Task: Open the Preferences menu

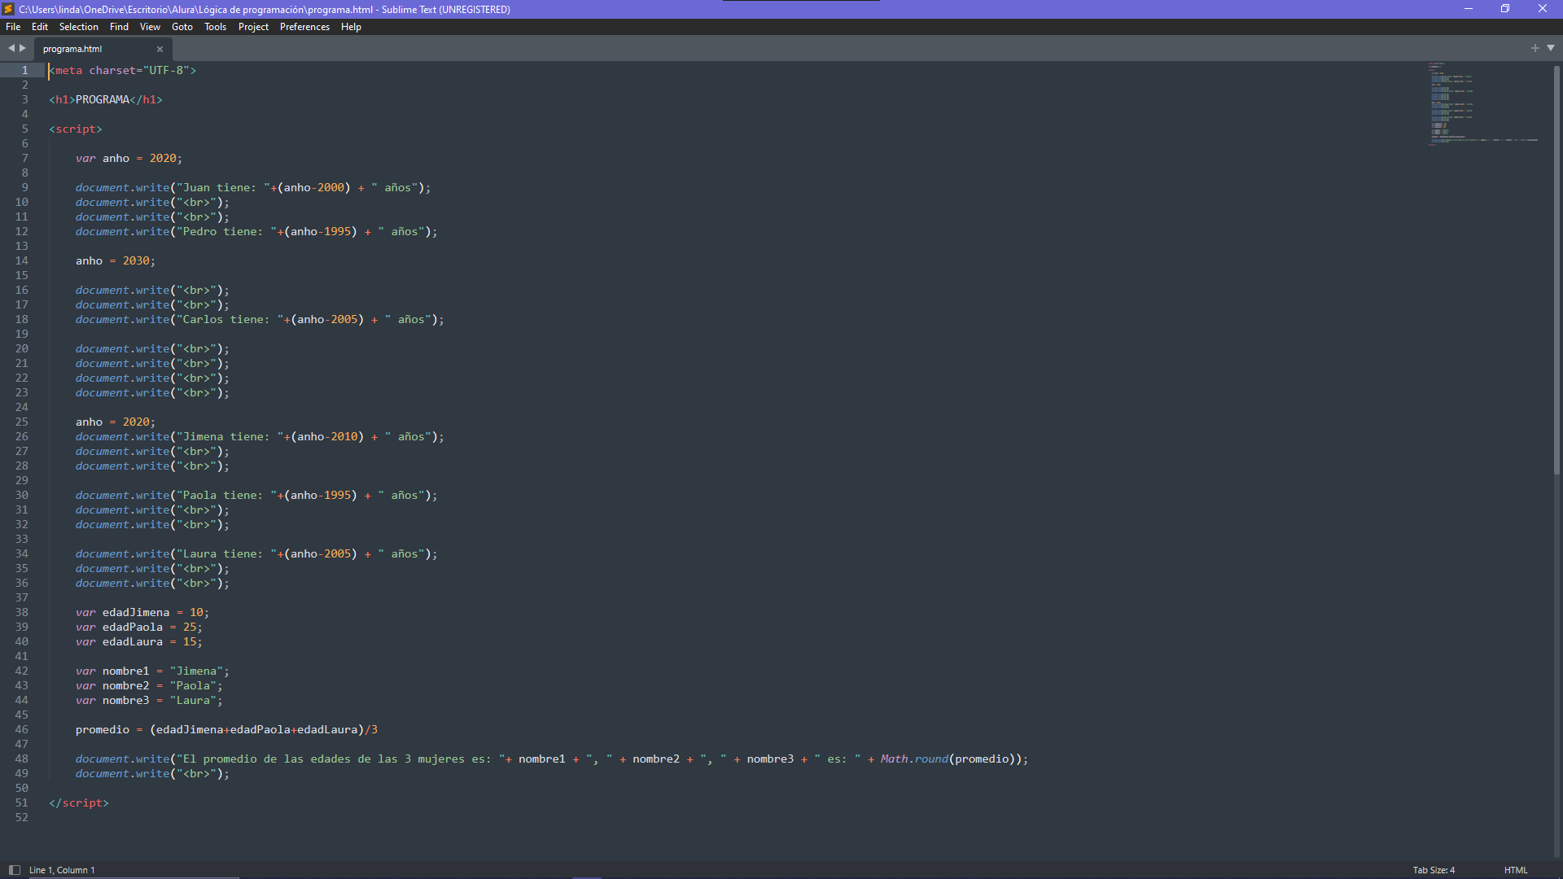Action: click(304, 27)
